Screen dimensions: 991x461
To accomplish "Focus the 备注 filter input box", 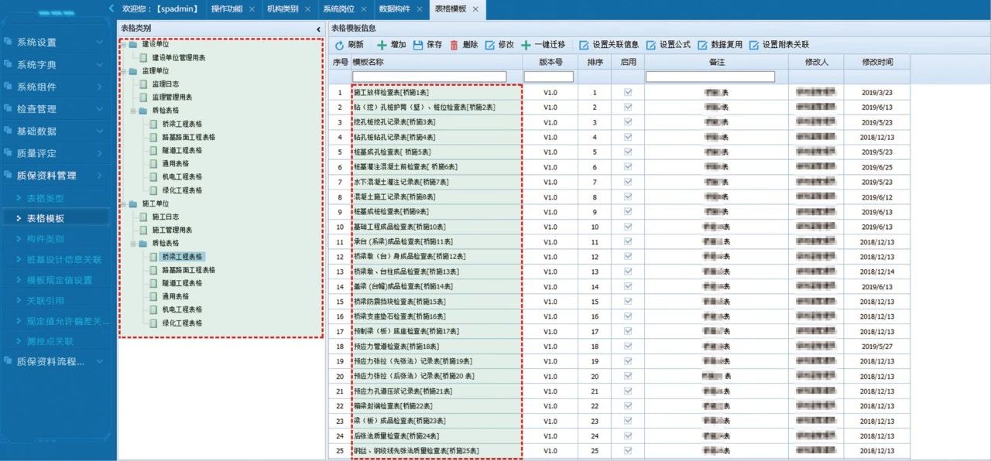I will [x=710, y=77].
